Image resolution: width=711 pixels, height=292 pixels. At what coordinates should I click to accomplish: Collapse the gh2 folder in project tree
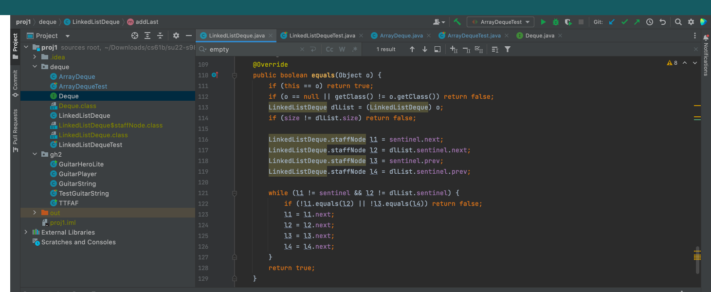point(35,154)
